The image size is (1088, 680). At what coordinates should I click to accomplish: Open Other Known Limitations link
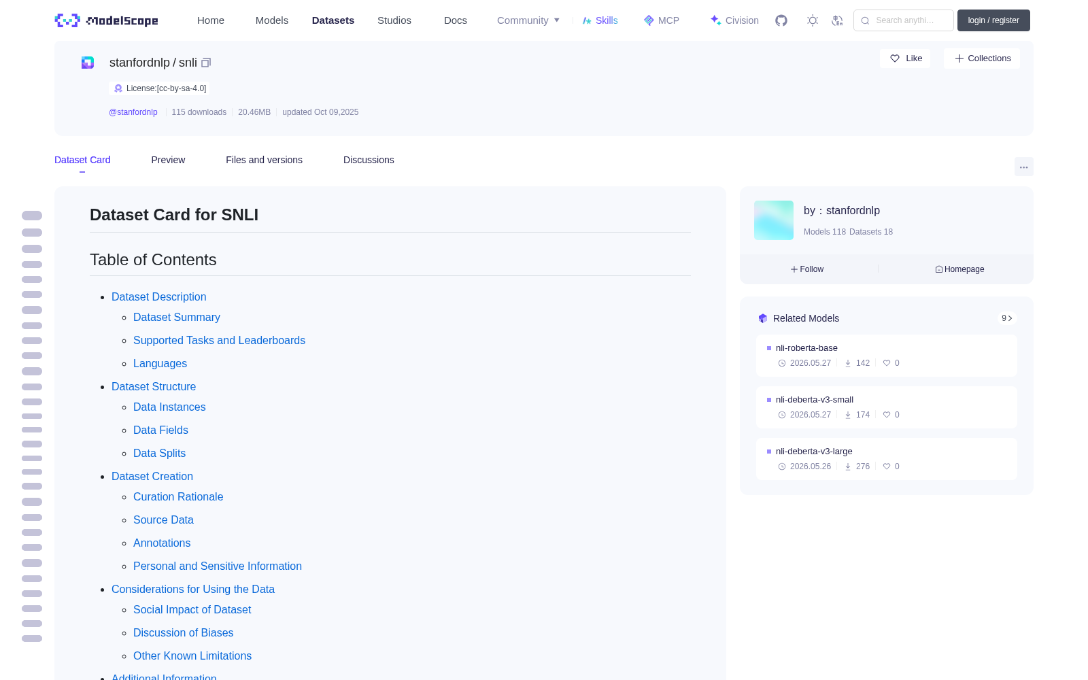[x=192, y=656]
